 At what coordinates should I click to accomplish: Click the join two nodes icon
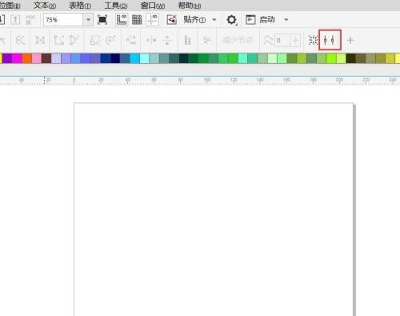[21, 41]
